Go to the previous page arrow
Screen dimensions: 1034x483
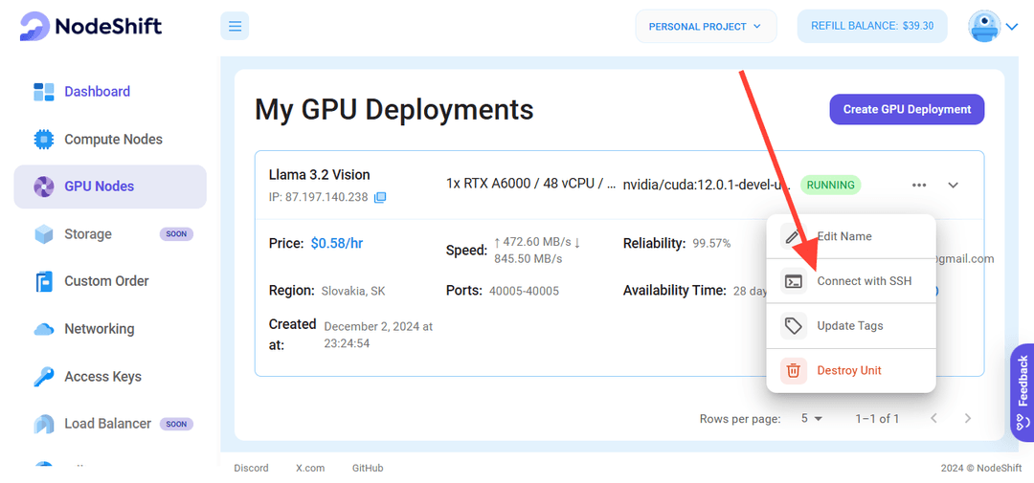click(933, 418)
